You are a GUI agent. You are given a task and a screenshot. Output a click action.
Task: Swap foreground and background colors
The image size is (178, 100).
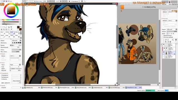[x=21, y=27]
